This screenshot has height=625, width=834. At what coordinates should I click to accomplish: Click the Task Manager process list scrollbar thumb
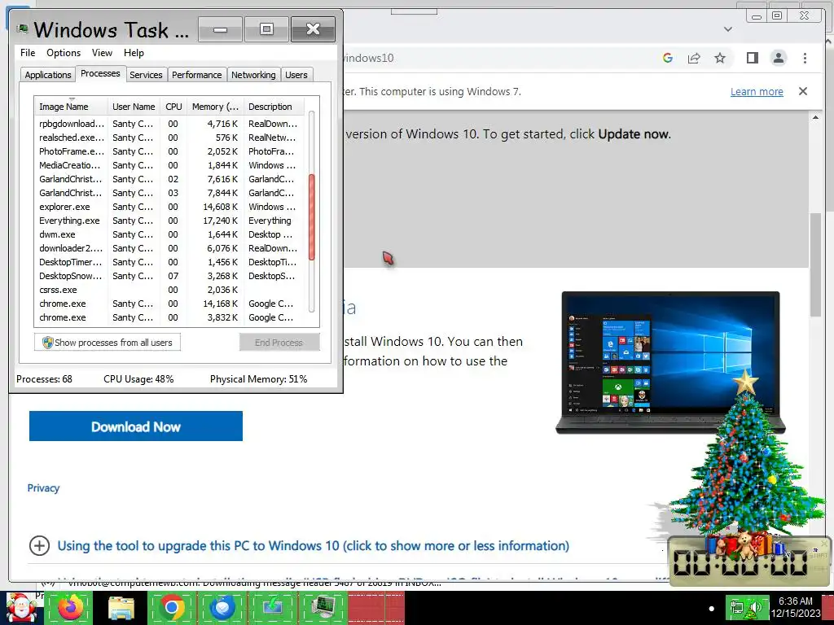coord(312,216)
